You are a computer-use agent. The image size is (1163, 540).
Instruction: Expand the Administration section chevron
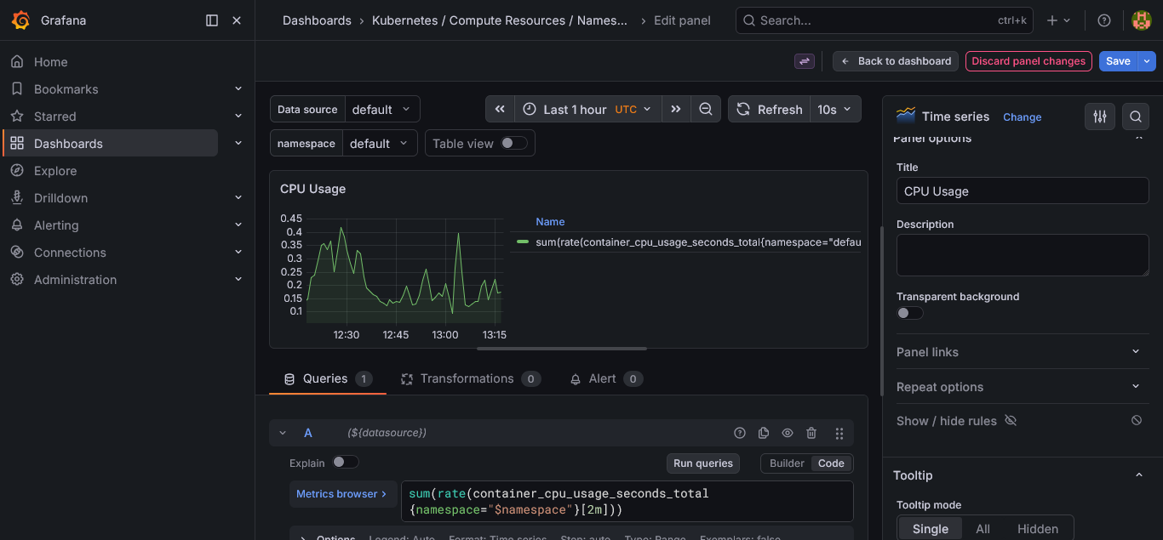click(238, 279)
